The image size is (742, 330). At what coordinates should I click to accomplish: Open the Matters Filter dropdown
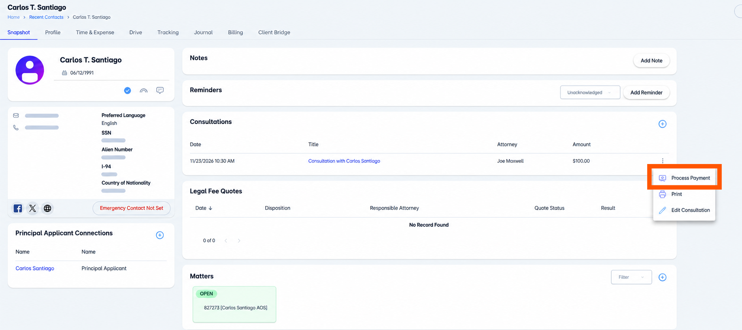[631, 277]
